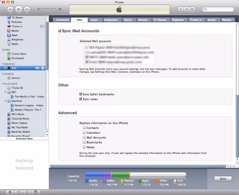Open Radio in sidebar

pos(15,44)
